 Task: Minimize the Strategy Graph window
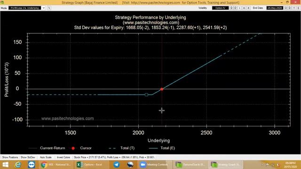coord(281,2)
